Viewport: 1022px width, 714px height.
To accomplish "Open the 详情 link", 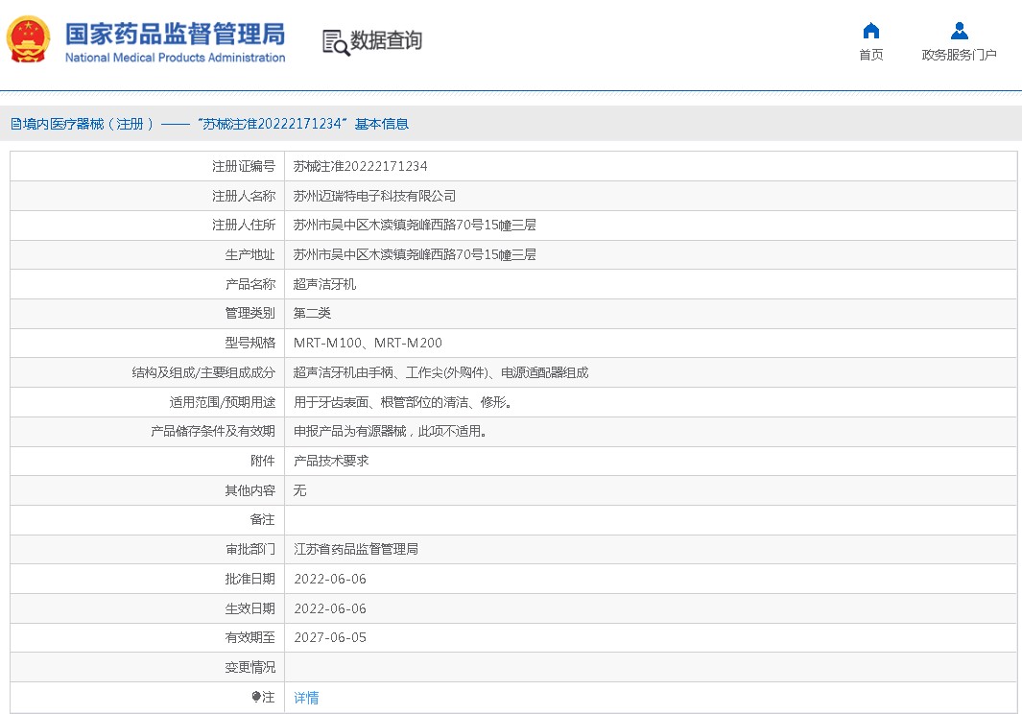I will point(306,698).
